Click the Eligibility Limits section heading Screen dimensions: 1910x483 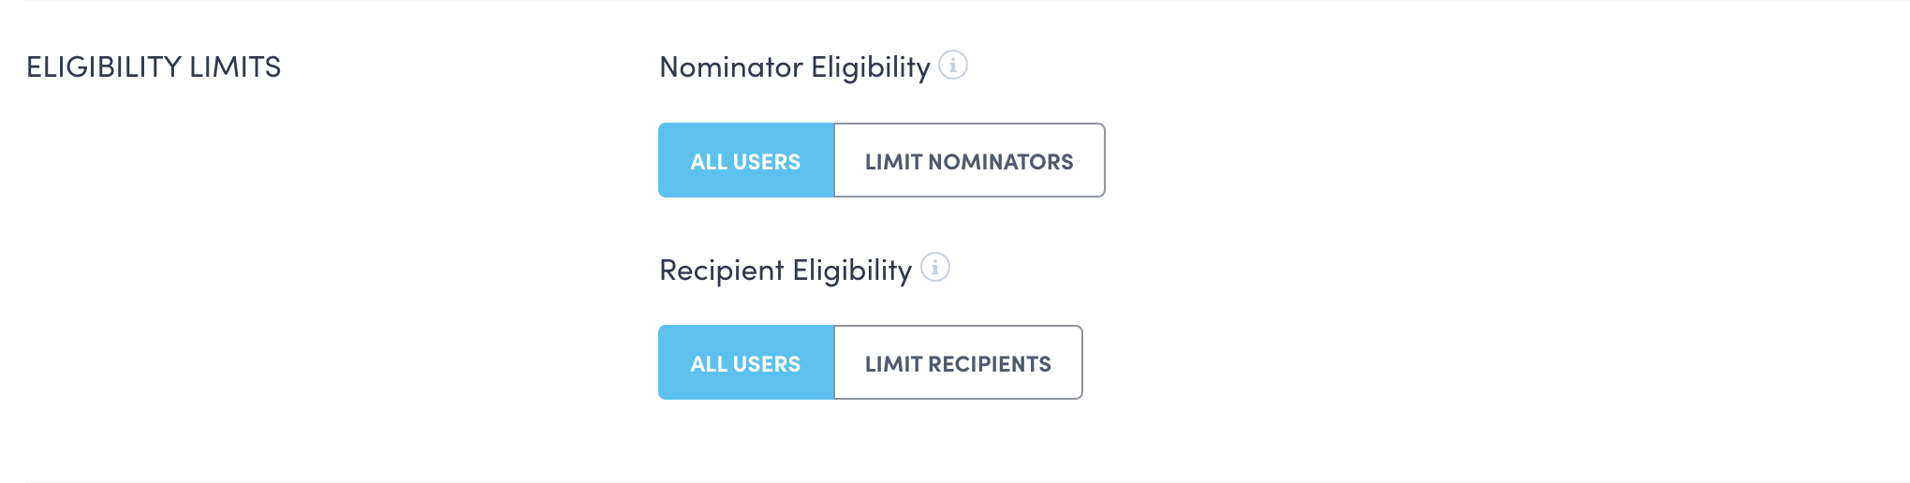(154, 67)
